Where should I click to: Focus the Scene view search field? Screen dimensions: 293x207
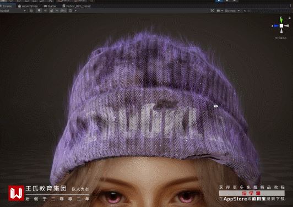[x=267, y=11]
